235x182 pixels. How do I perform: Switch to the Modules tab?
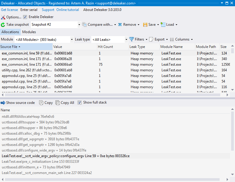tap(29, 32)
